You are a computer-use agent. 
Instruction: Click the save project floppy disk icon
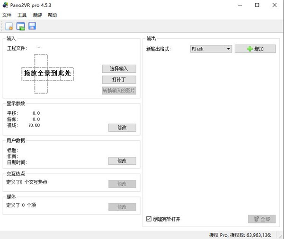pyautogui.click(x=32, y=26)
